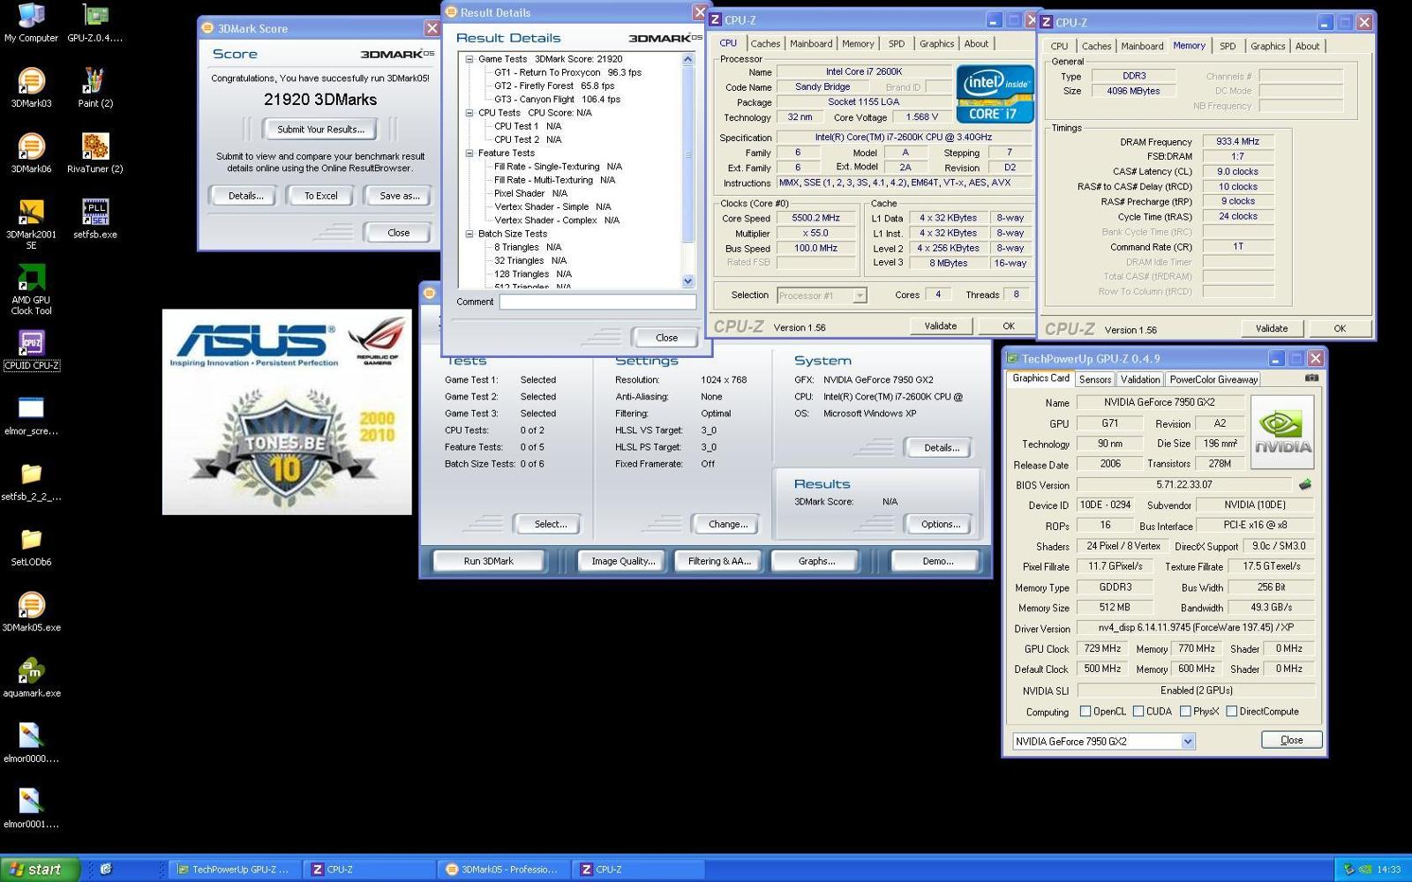Click the NVIDIA logo in GPU-Z

[x=1282, y=431]
